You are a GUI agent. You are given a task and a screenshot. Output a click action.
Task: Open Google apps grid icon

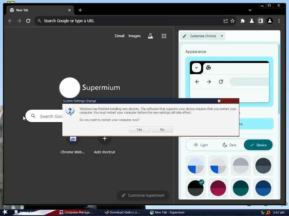click(164, 36)
